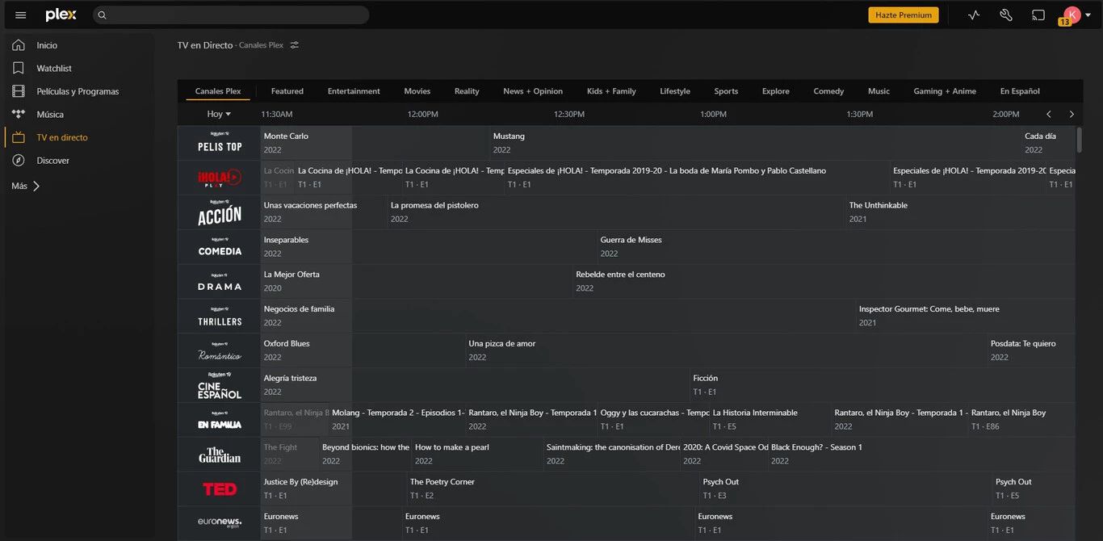The height and width of the screenshot is (541, 1103).
Task: Select the Euronews channel logo
Action: (220, 523)
